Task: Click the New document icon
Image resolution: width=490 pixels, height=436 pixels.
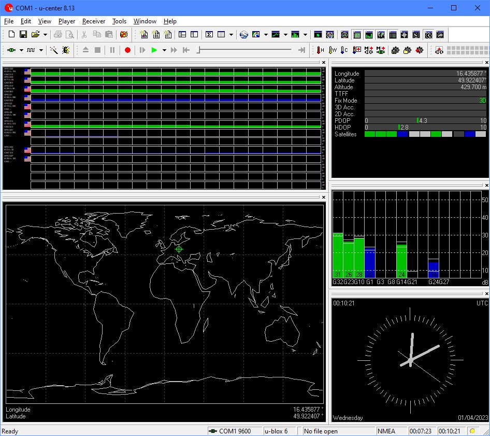Action: click(x=11, y=35)
